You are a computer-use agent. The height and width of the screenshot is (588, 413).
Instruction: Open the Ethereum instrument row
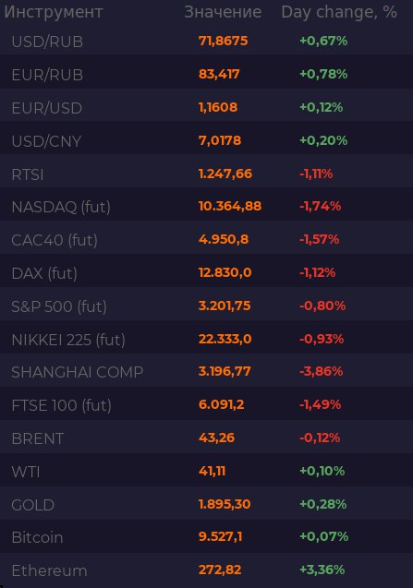[207, 570]
